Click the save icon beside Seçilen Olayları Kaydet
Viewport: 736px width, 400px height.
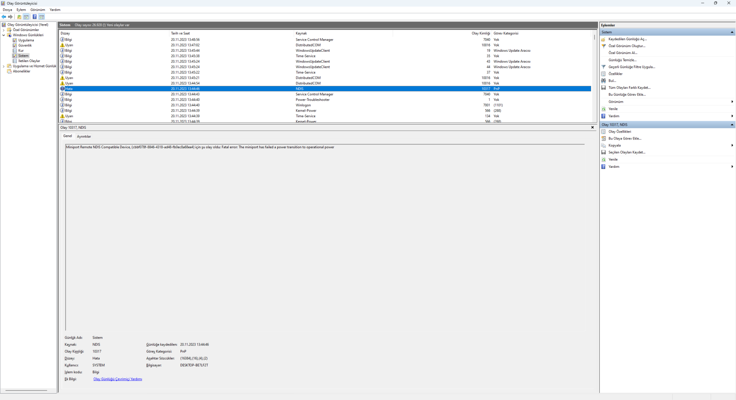[x=603, y=152]
